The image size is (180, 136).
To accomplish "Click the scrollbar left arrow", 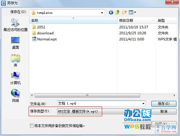I will (32, 95).
